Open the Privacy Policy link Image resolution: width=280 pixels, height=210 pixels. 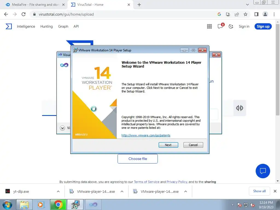tap(177, 182)
